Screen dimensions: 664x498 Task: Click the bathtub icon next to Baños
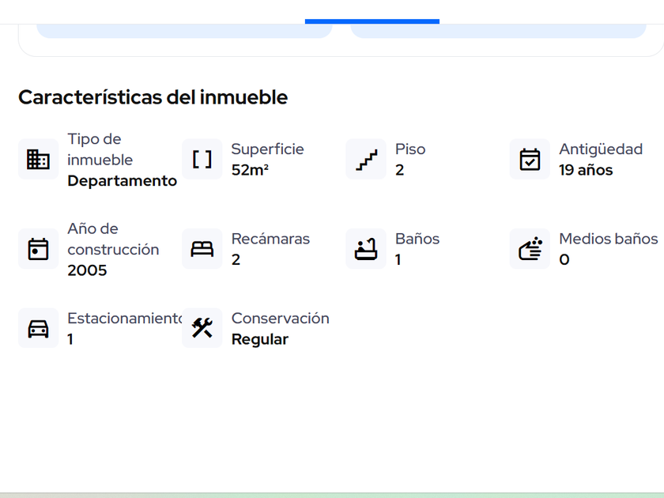coord(366,249)
